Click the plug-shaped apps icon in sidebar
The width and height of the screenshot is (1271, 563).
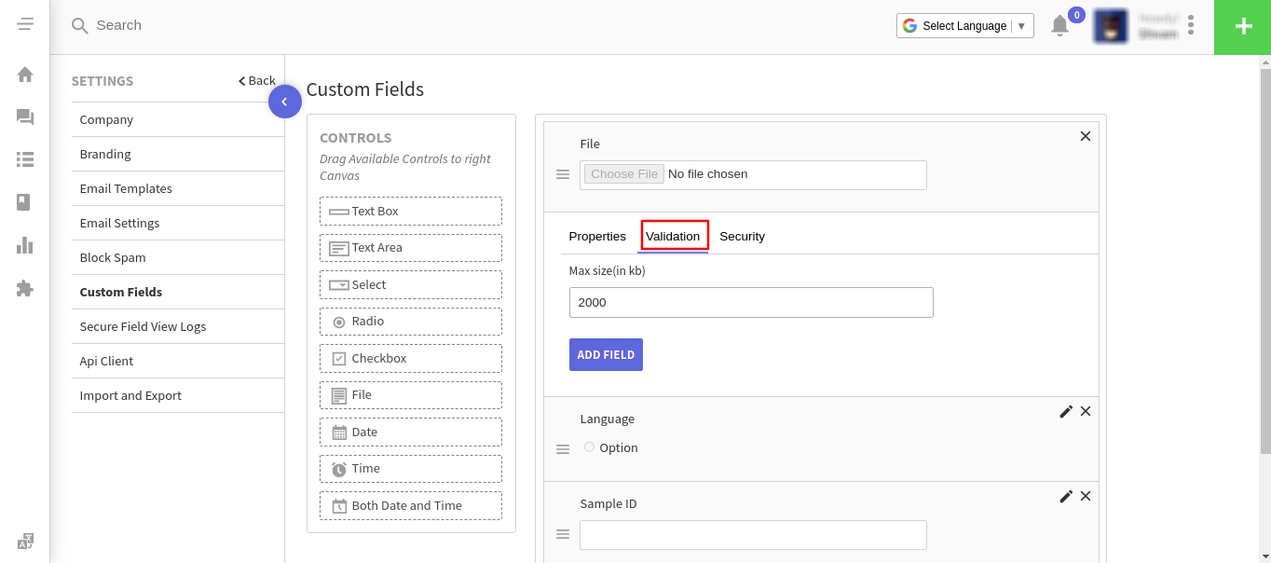[25, 289]
